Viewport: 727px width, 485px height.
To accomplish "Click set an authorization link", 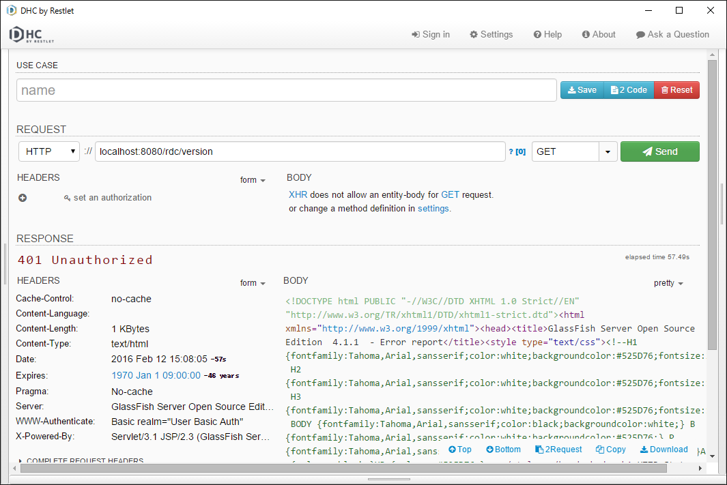I will [108, 198].
